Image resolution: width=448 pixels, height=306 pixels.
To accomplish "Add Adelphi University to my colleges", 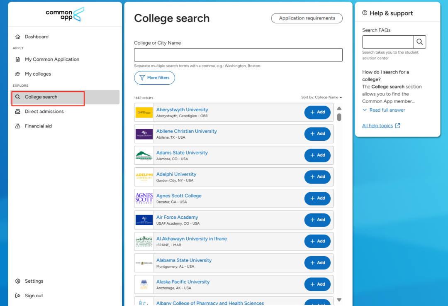I will [x=317, y=177].
